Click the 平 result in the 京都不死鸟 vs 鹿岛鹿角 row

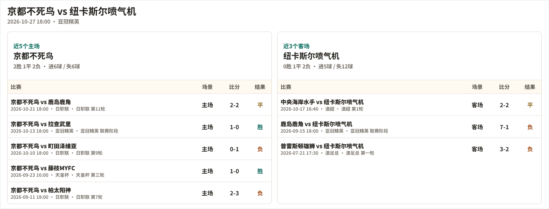click(260, 105)
